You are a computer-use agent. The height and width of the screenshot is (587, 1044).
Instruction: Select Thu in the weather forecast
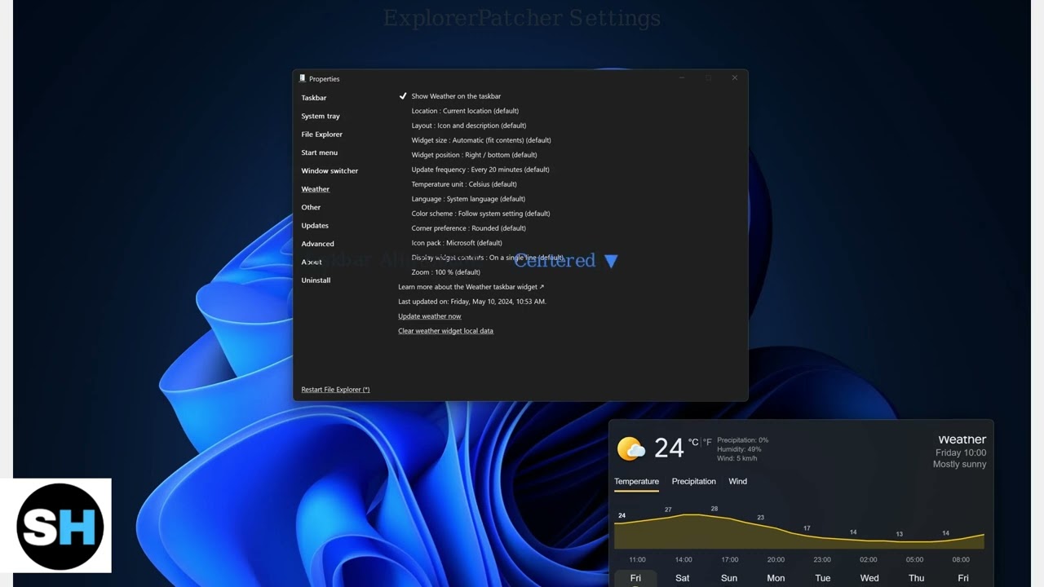tap(917, 578)
